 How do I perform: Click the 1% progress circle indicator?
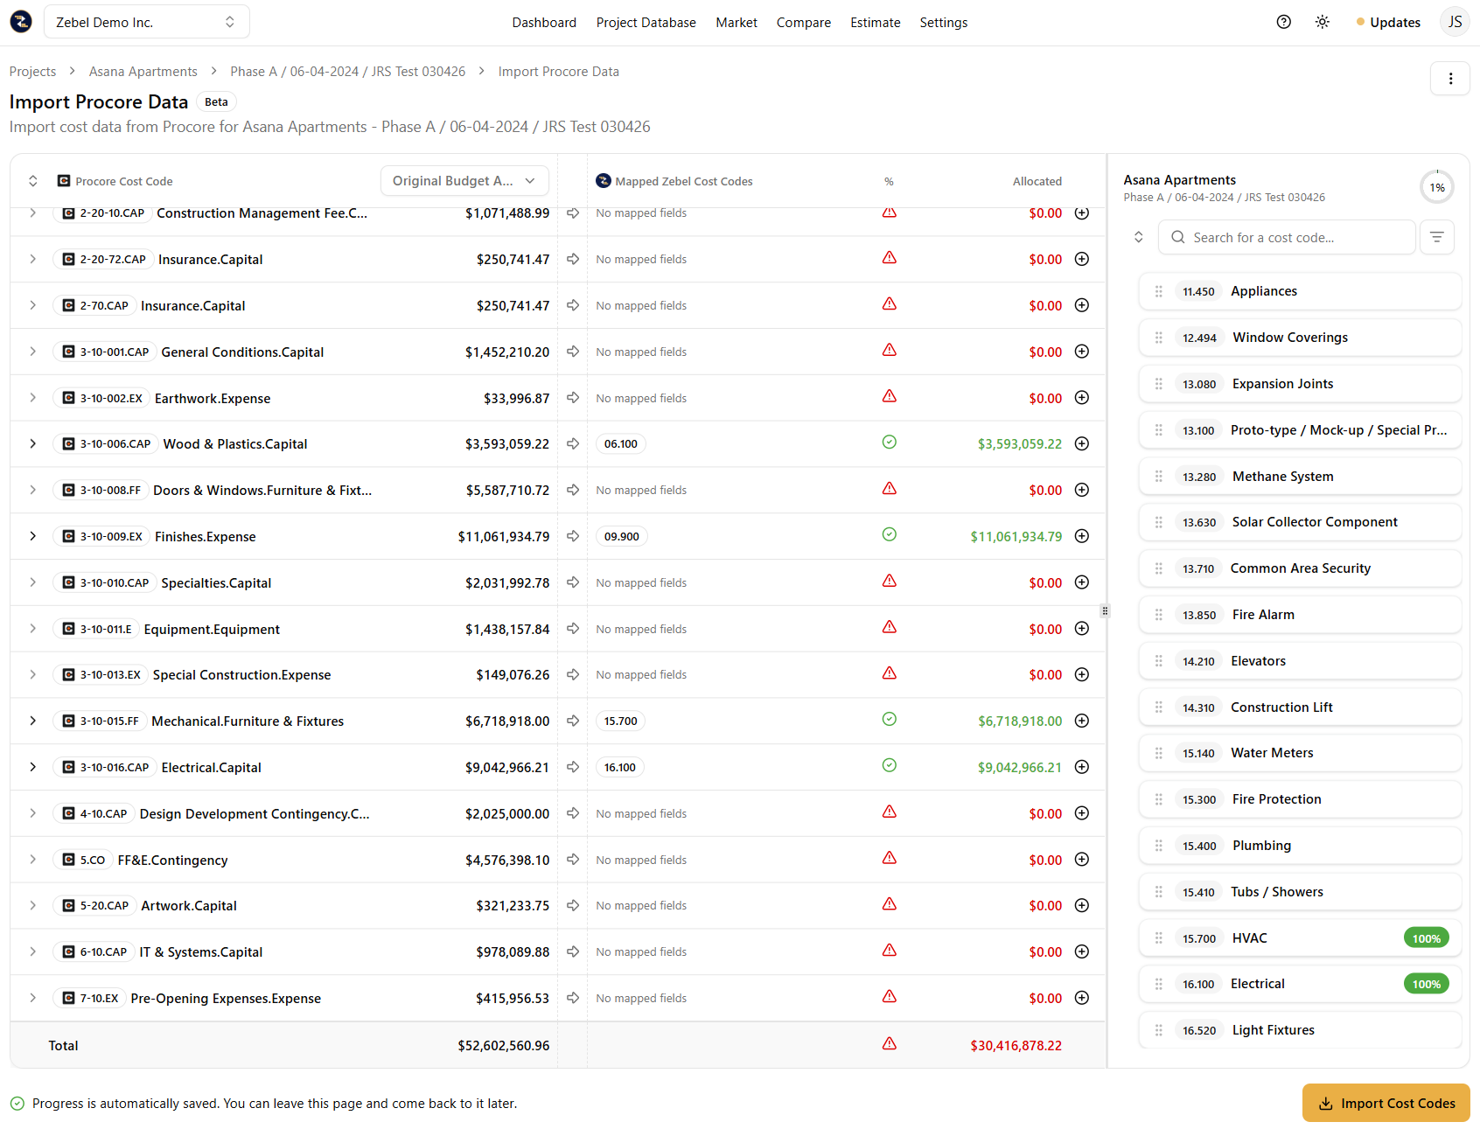coord(1436,187)
